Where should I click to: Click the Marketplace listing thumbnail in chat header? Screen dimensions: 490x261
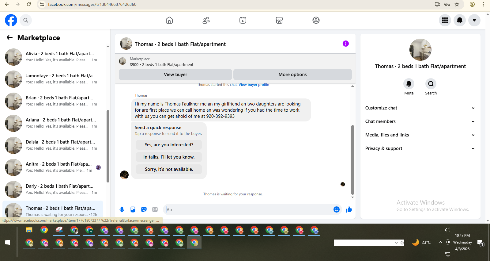(123, 61)
